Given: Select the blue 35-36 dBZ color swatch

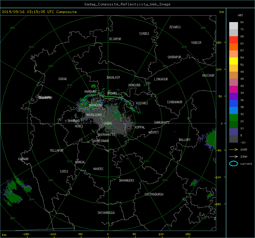Looking at the screenshot, I should (233, 104).
